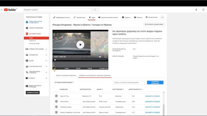
Task: Open the Audio tab
Action: (x=92, y=17)
